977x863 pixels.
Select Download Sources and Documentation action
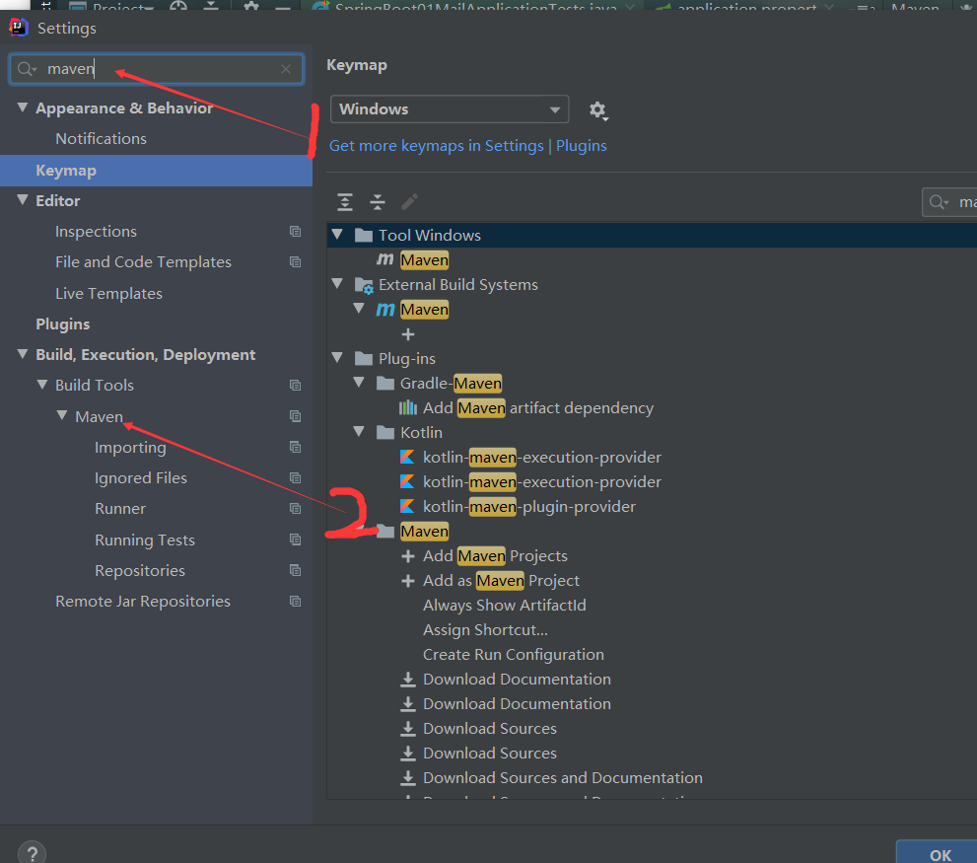coord(563,777)
